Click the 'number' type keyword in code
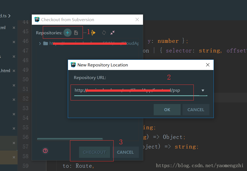247x171 pixels. [168, 41]
